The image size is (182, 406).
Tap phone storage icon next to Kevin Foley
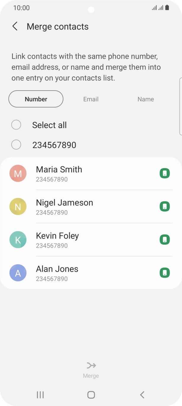[165, 240]
